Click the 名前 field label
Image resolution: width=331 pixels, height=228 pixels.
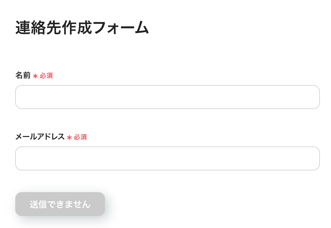click(x=23, y=75)
